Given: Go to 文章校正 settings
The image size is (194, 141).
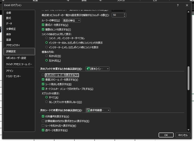Looking at the screenshot, I should [x=11, y=29].
